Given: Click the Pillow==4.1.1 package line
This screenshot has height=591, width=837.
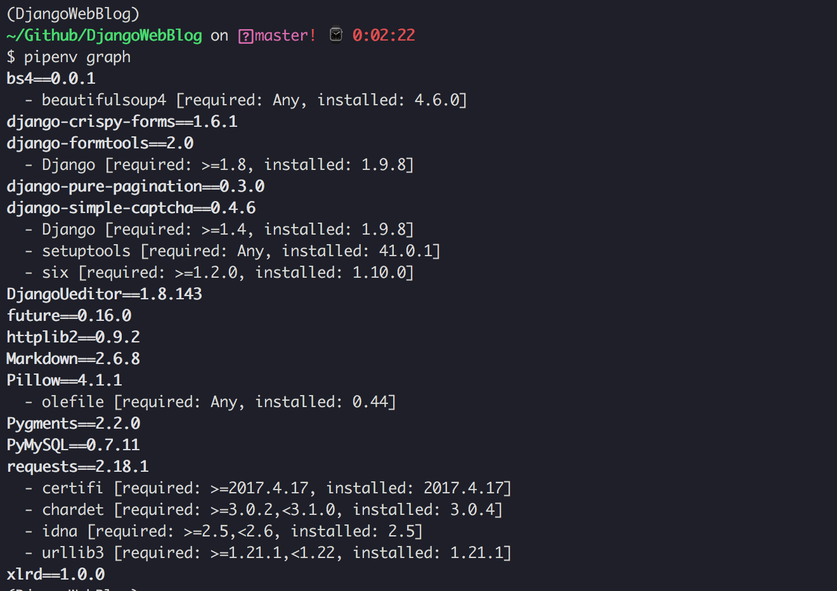Looking at the screenshot, I should pos(65,380).
